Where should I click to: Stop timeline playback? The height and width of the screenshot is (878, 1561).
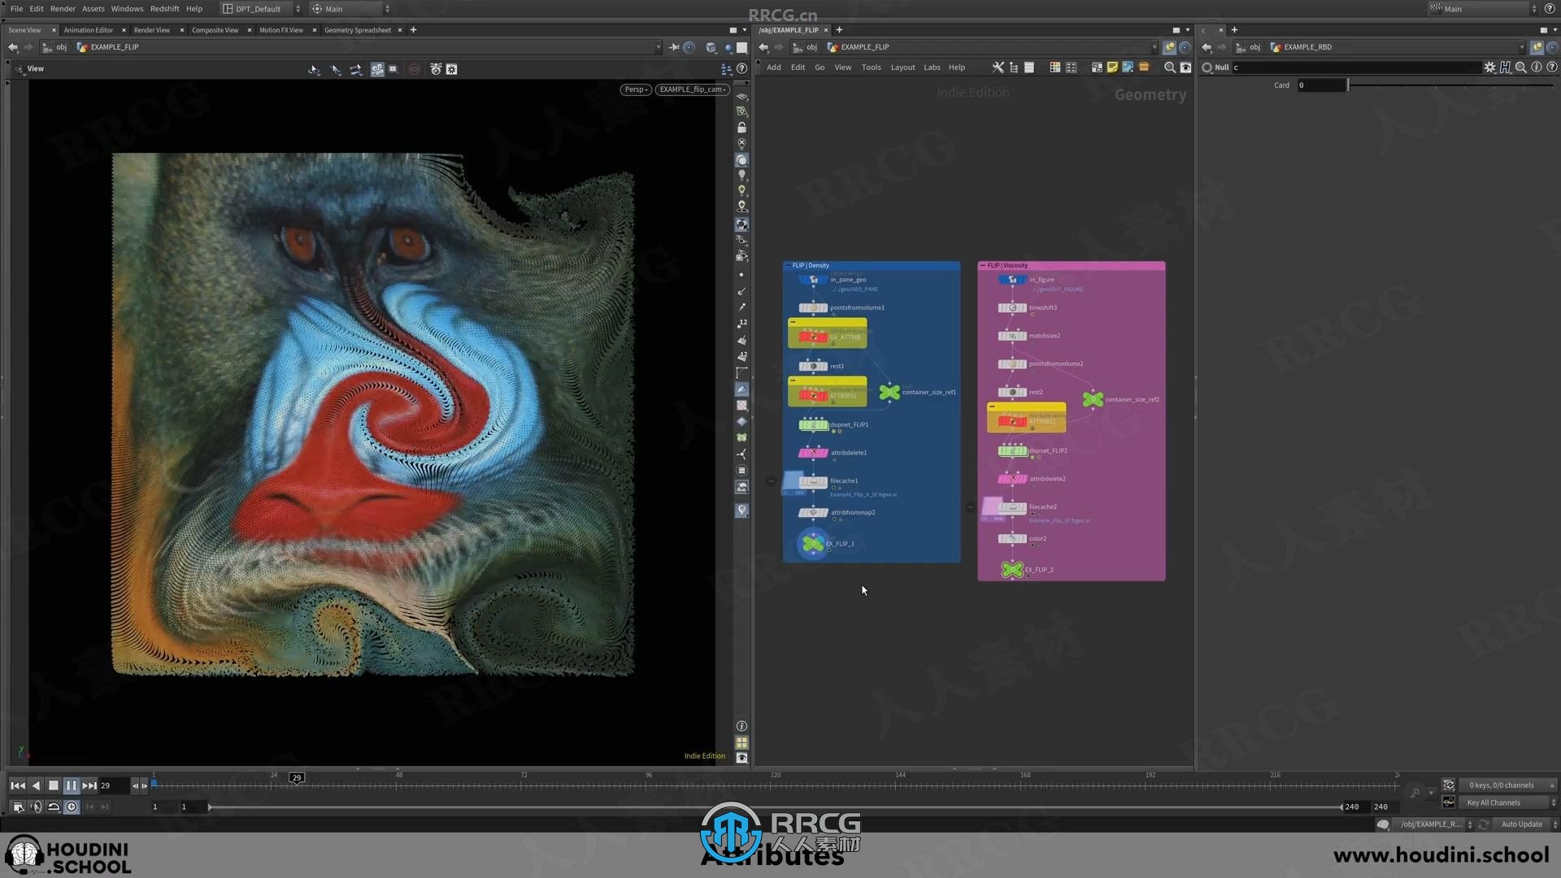[x=54, y=785]
